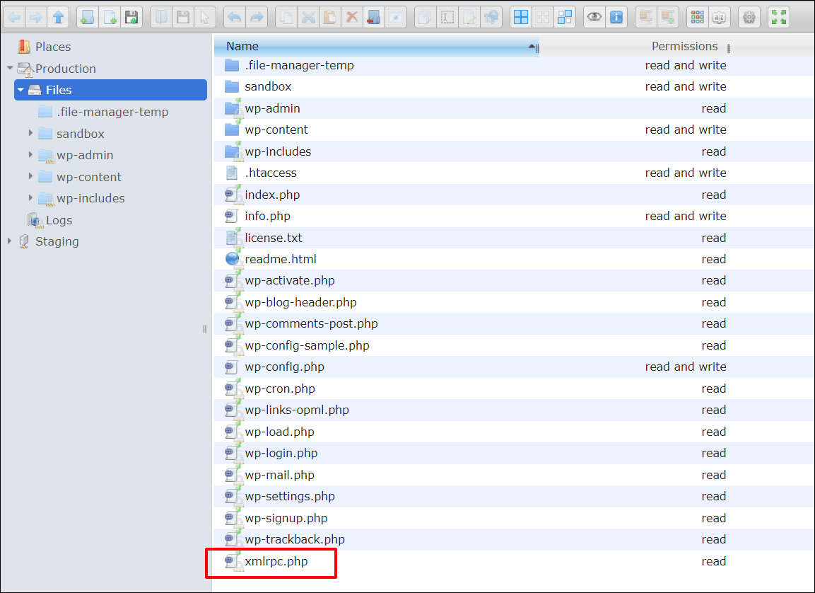Show the get info panel

616,18
